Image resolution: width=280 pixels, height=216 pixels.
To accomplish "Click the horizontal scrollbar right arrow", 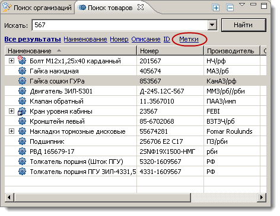I will [x=262, y=197].
